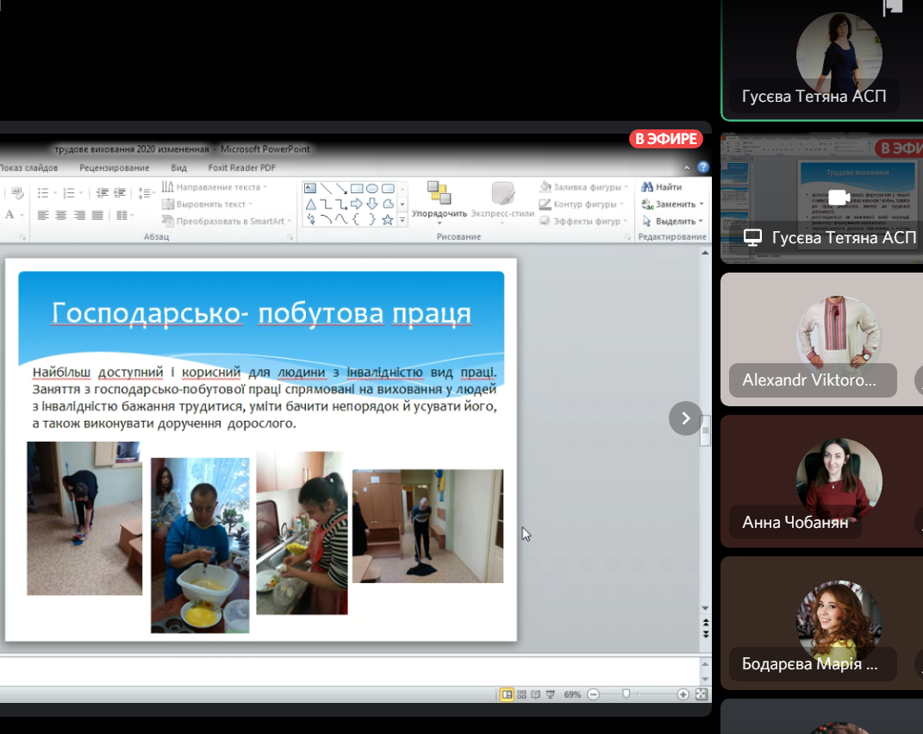
Task: Click the zoom in plus button
Action: coord(683,694)
